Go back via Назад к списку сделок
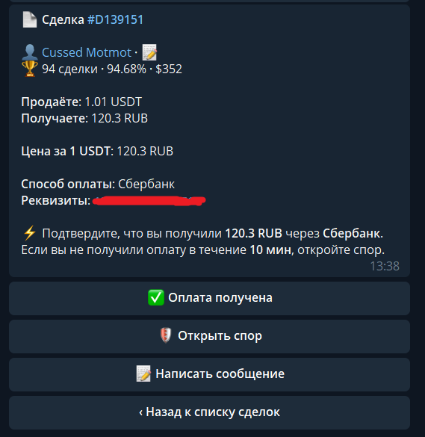 tap(210, 413)
